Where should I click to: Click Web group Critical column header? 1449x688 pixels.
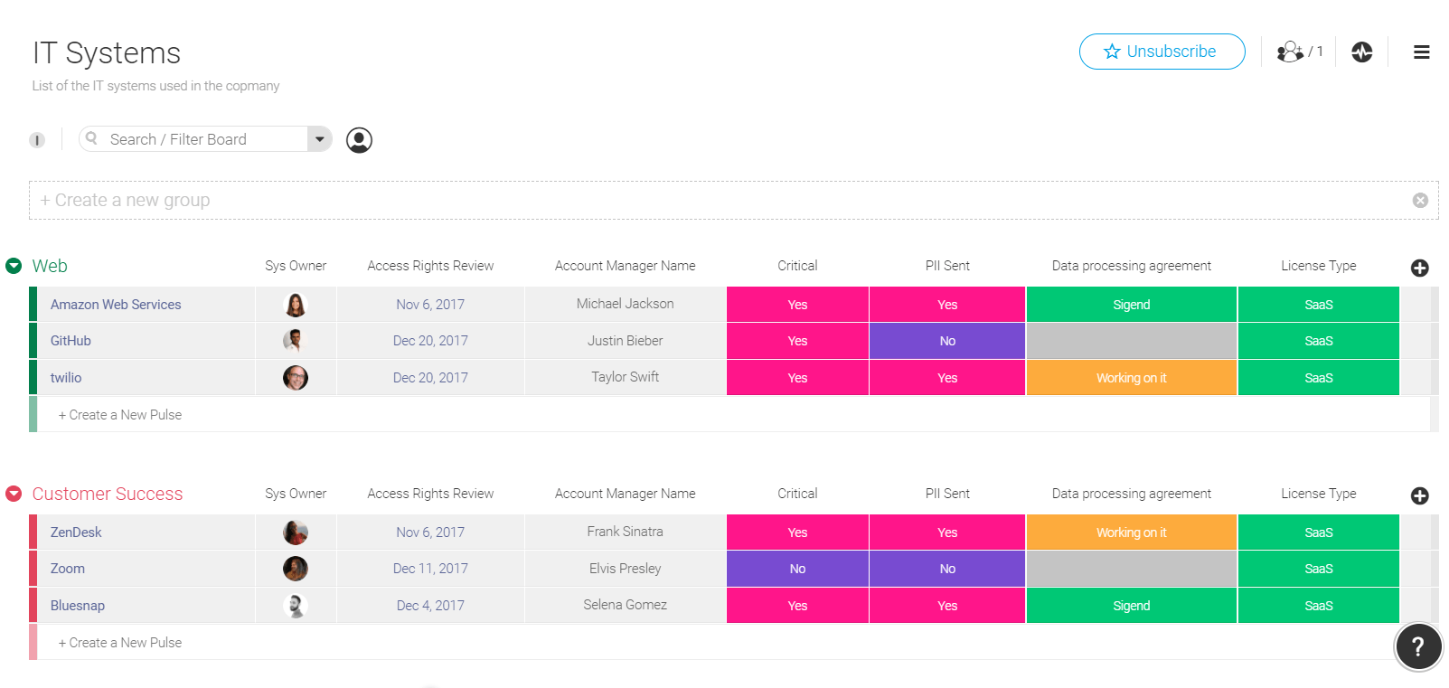[797, 266]
